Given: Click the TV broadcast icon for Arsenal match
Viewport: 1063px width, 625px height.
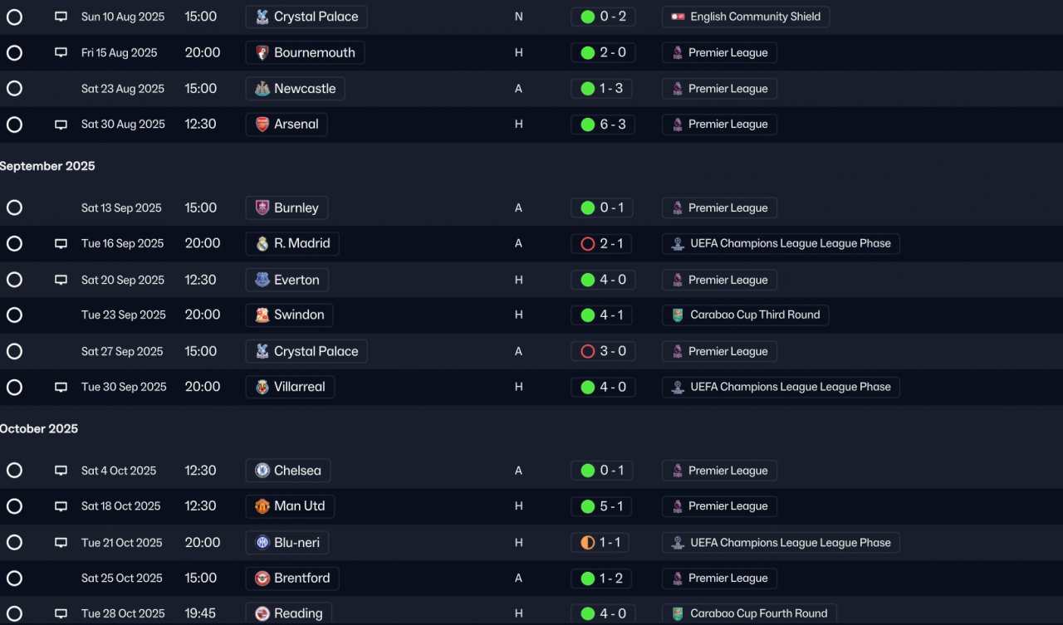Looking at the screenshot, I should 61,125.
